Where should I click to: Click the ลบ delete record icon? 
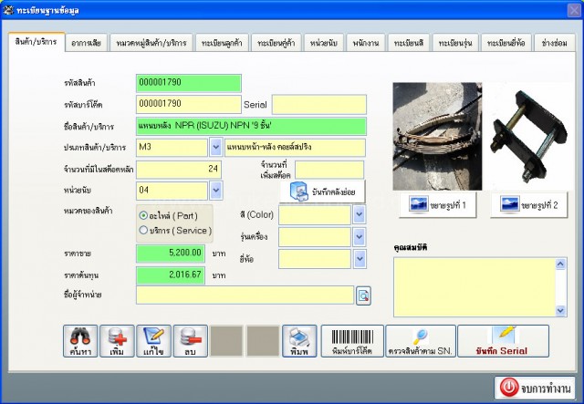[191, 341]
